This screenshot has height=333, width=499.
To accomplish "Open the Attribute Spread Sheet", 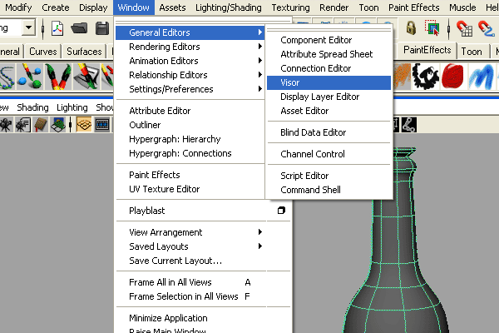I will pos(329,54).
